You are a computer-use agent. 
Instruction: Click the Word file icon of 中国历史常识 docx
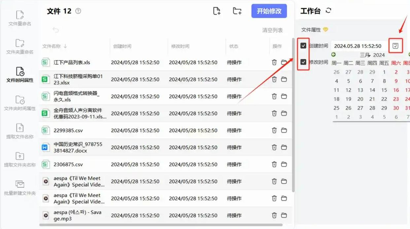tap(45, 147)
